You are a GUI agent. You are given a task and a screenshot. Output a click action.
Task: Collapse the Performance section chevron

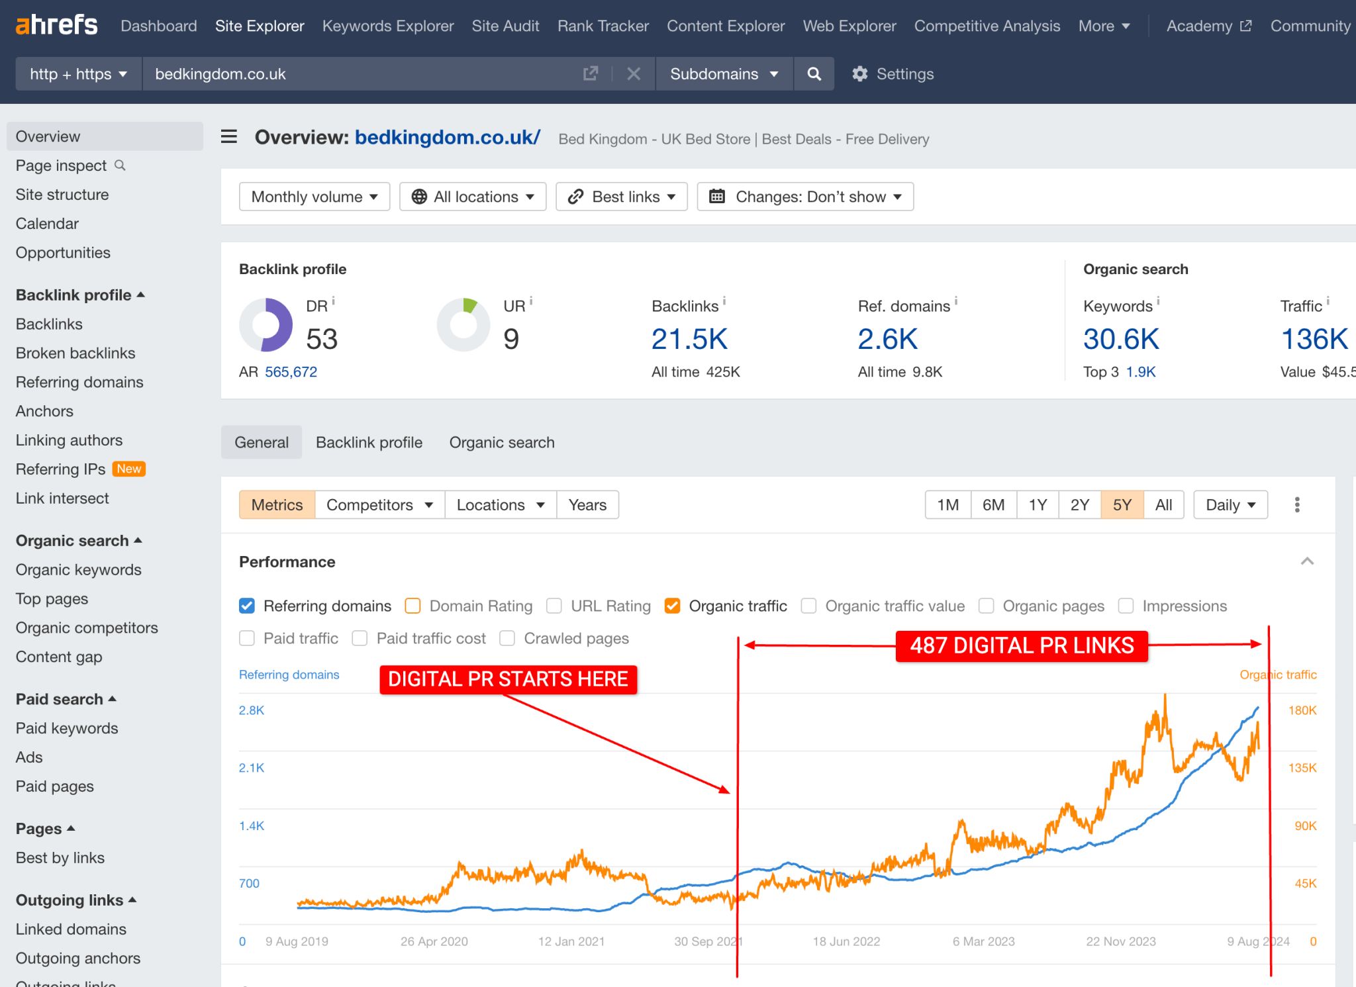1307,561
